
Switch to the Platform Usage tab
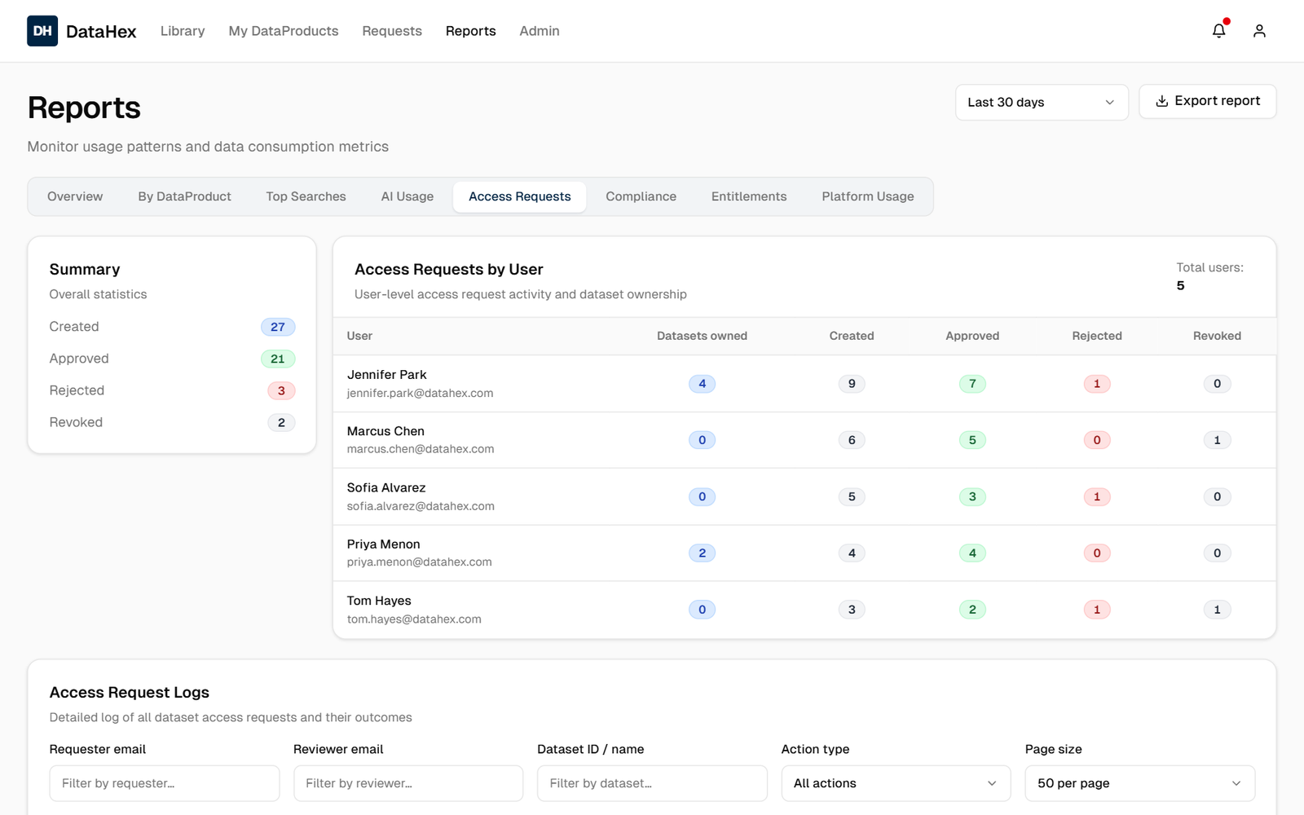pos(868,196)
